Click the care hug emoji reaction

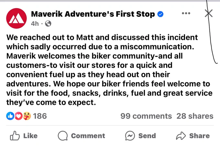pyautogui.click(x=27, y=116)
